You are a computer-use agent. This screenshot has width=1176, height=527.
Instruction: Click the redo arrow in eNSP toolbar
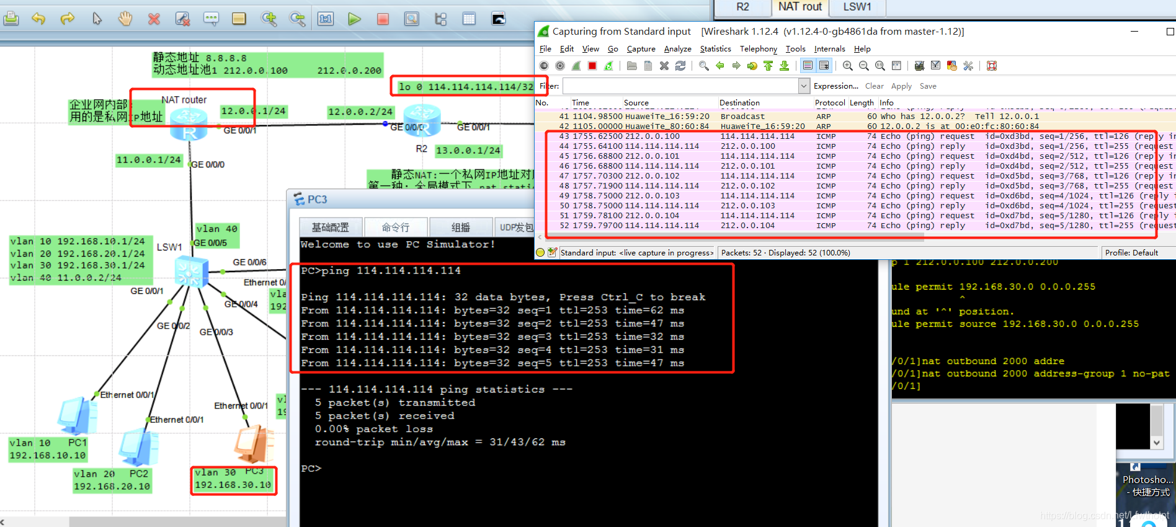point(67,19)
